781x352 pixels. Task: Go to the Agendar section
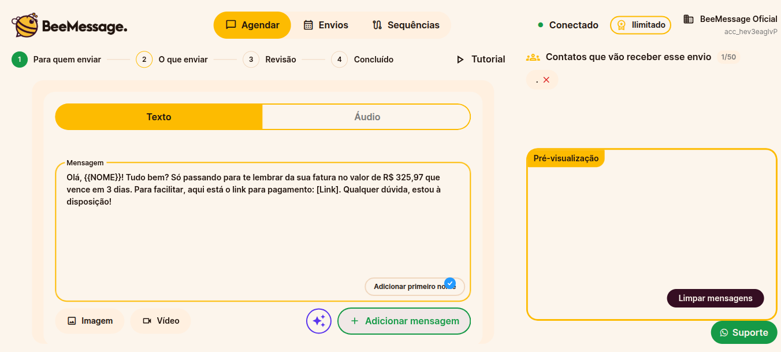[252, 25]
